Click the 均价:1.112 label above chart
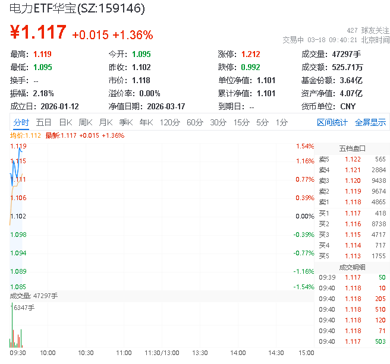 pos(26,135)
